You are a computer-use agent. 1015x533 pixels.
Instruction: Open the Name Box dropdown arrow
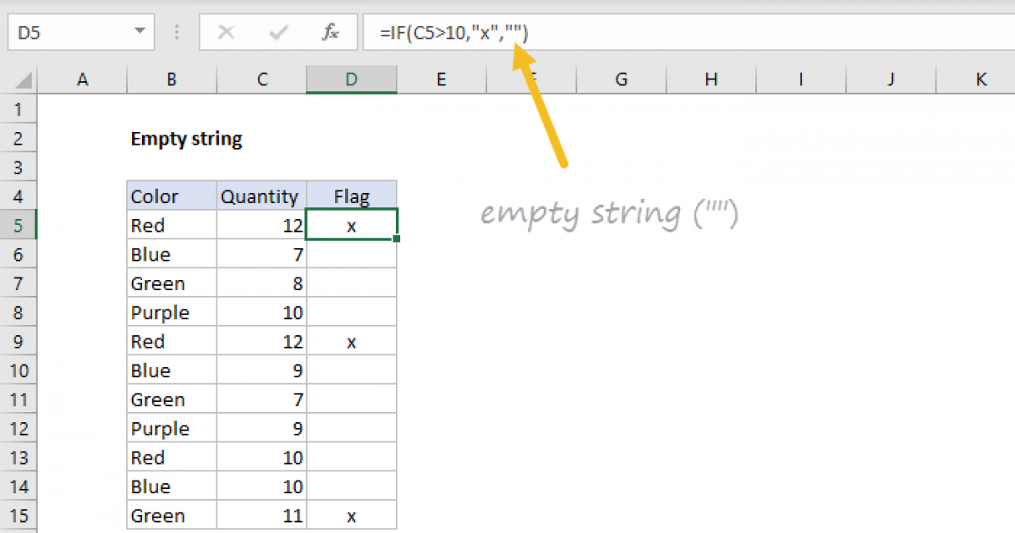click(140, 32)
